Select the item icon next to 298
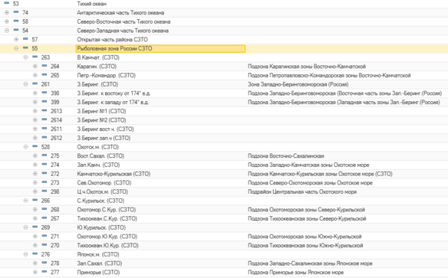 [44, 191]
